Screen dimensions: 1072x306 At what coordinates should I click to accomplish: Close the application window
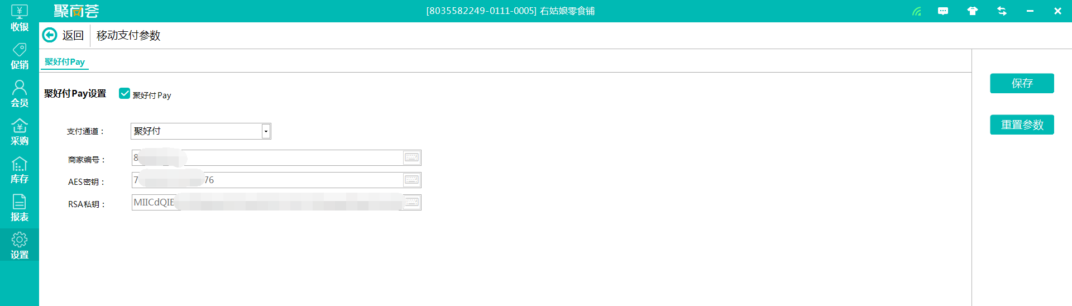pos(1057,11)
